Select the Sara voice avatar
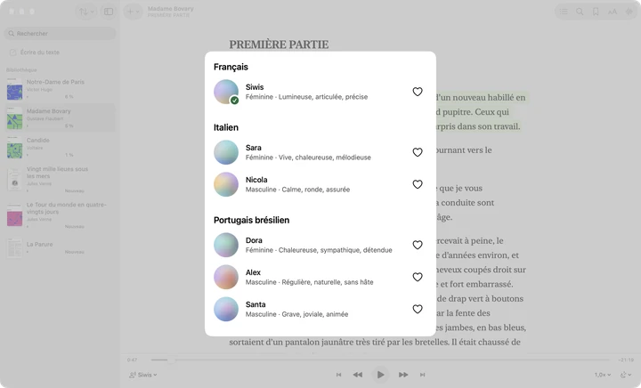The width and height of the screenshot is (641, 388). point(226,152)
